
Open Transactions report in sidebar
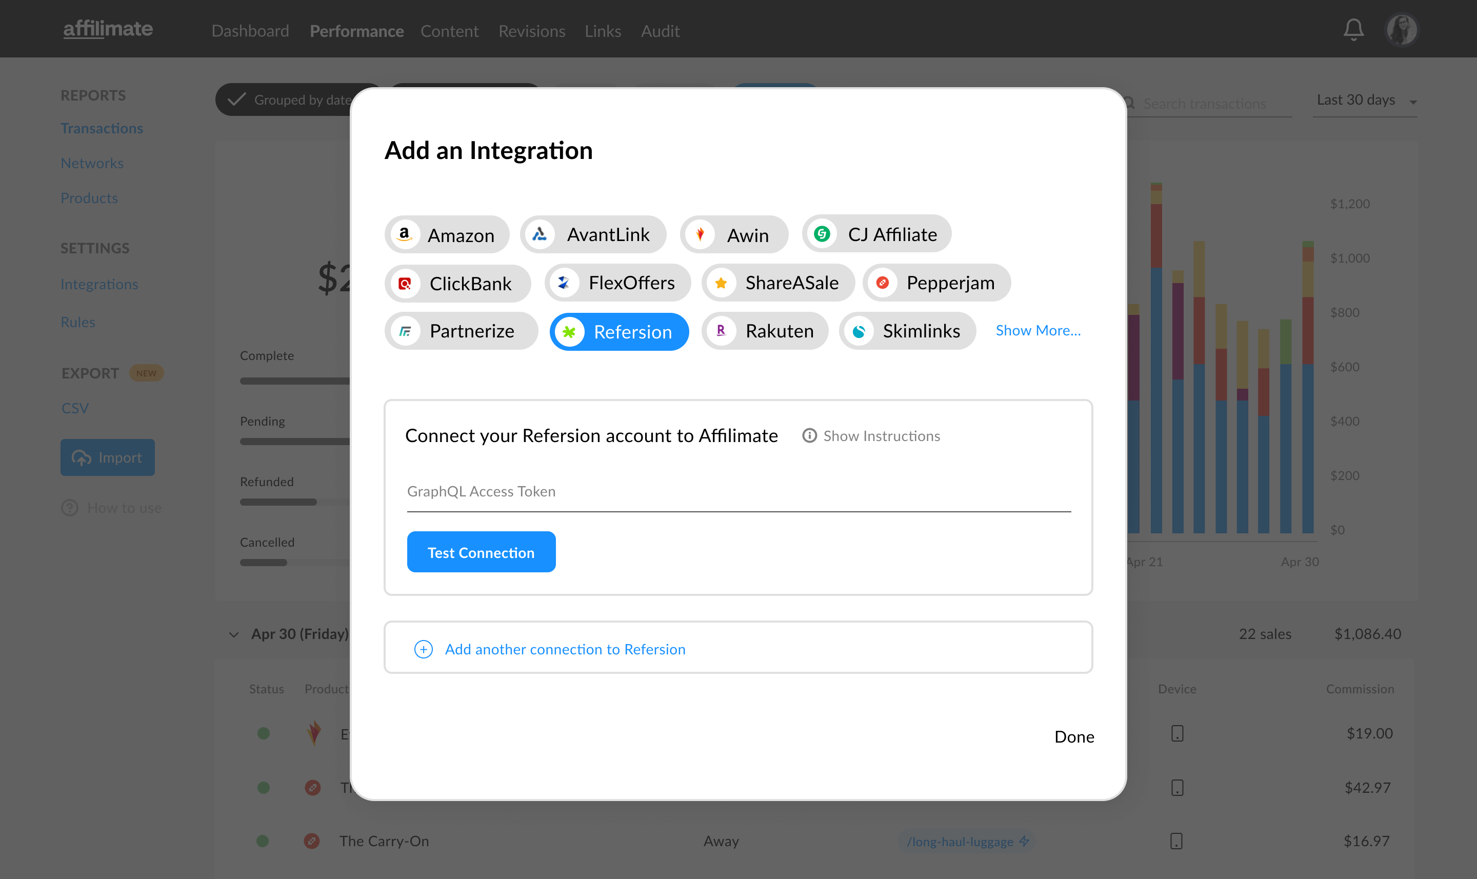(x=102, y=128)
